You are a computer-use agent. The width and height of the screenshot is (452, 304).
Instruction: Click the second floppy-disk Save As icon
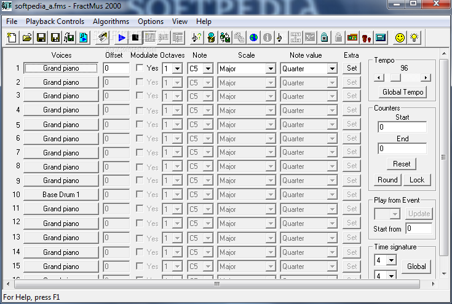pyautogui.click(x=55, y=37)
